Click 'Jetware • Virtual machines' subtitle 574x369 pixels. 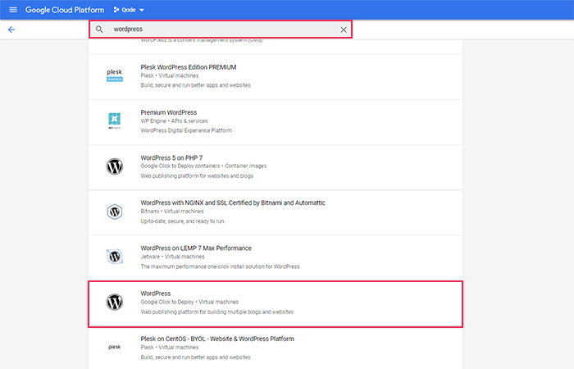coord(172,257)
